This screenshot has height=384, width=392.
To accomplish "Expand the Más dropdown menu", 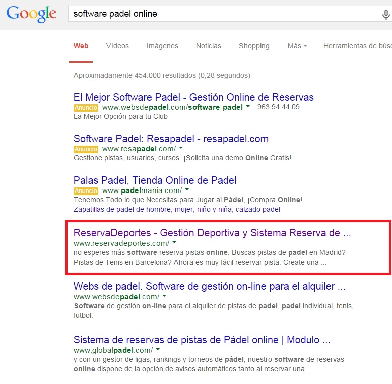I will [x=297, y=46].
